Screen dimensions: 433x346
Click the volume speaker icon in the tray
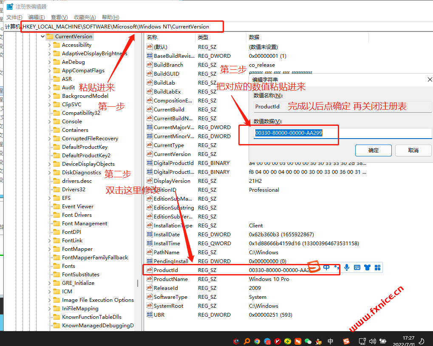coord(373,341)
